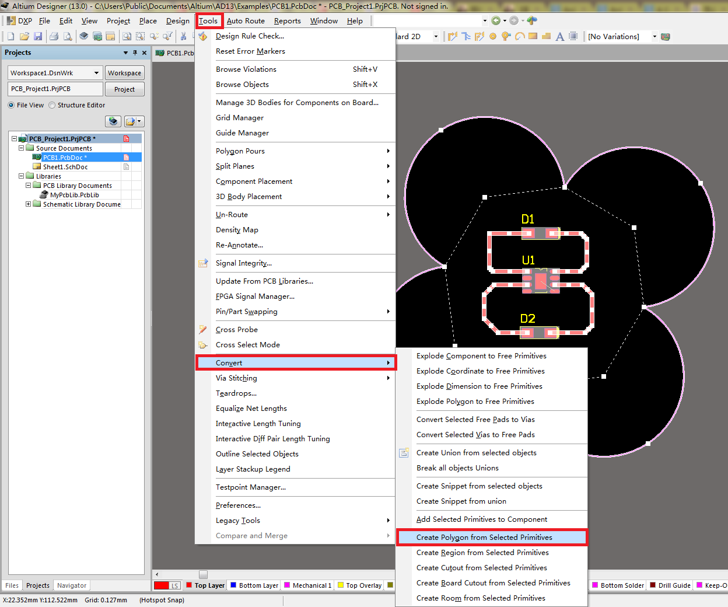The image size is (728, 607).
Task: Select the File View radio button
Action: pyautogui.click(x=11, y=105)
